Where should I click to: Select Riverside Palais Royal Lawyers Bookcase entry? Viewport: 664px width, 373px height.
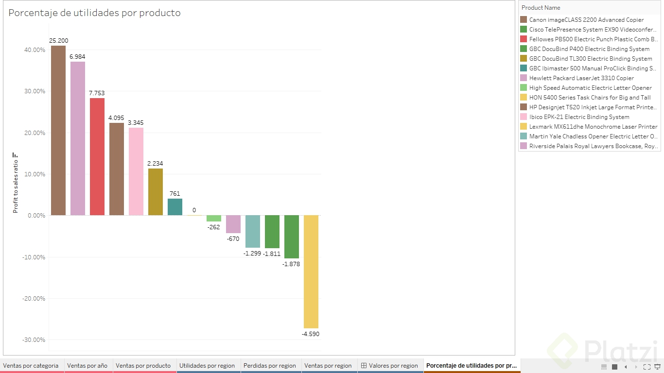coord(589,146)
